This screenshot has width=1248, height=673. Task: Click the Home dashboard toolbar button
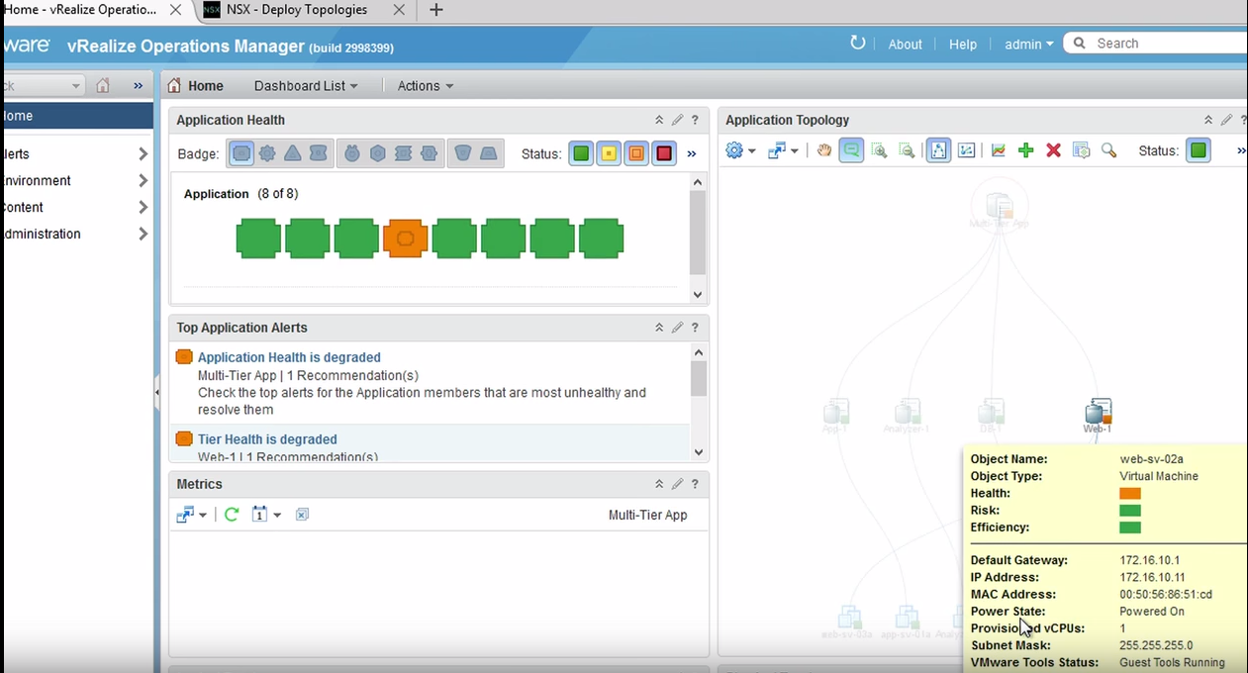tap(195, 86)
